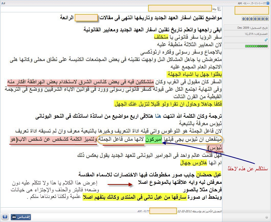Open the blue هنا hyperlink
This screenshot has height=222, width=271.
tap(159, 116)
